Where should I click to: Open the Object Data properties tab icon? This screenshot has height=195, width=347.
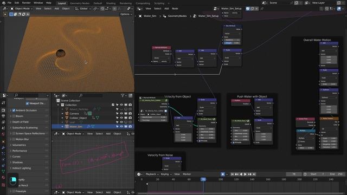3,171
